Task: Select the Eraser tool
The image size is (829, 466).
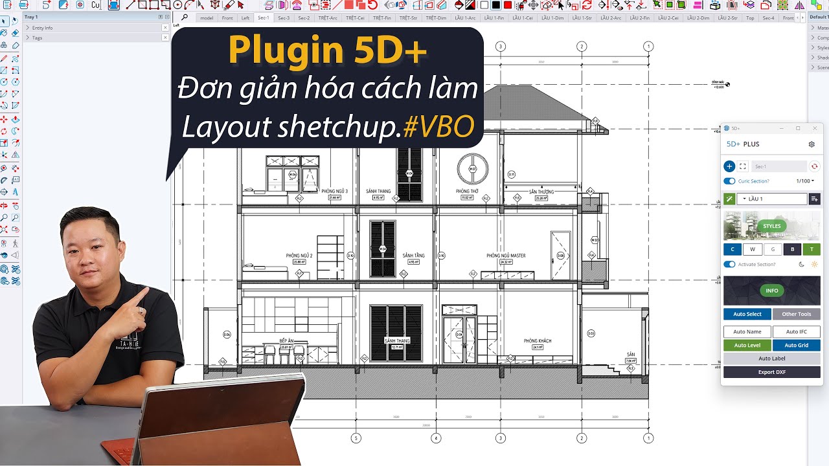Action: [x=15, y=32]
